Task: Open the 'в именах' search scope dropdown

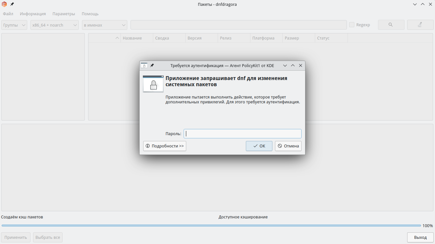Action: click(105, 25)
